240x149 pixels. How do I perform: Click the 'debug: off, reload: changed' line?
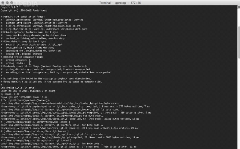click(21, 54)
